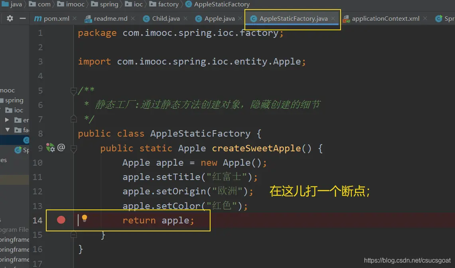
Task: Click the package declaration on line 1
Action: click(181, 33)
